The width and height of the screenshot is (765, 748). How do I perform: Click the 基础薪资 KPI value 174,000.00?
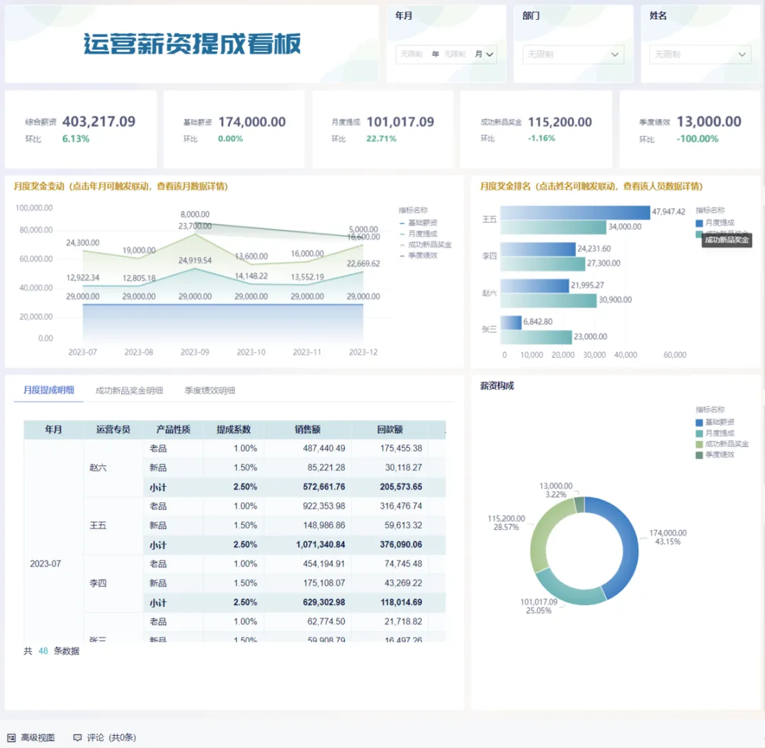coord(251,122)
